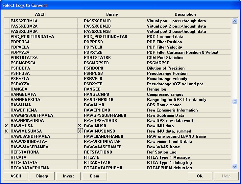This screenshot has height=184, width=241.
Task: Click the Description column header
Action: pyautogui.click(x=185, y=14)
